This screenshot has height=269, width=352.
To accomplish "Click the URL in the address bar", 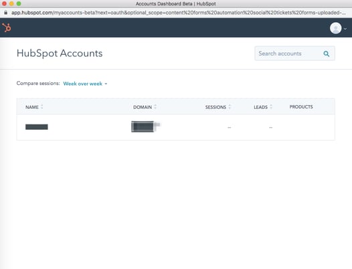I will [x=179, y=13].
